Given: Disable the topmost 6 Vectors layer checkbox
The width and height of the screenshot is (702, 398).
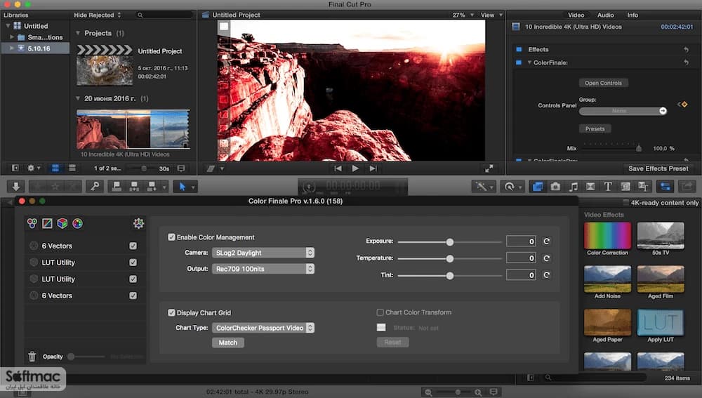Looking at the screenshot, I should [133, 246].
